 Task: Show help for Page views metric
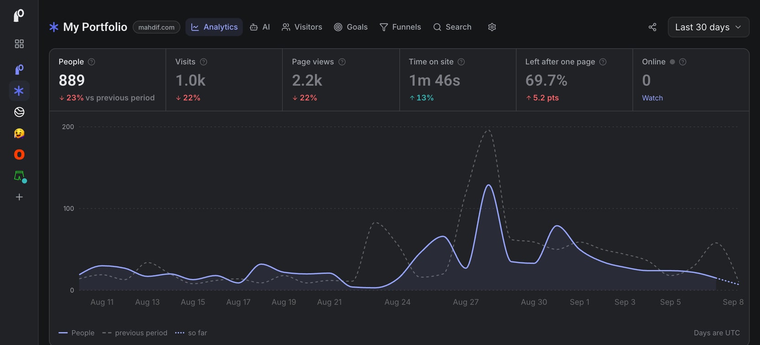point(342,62)
